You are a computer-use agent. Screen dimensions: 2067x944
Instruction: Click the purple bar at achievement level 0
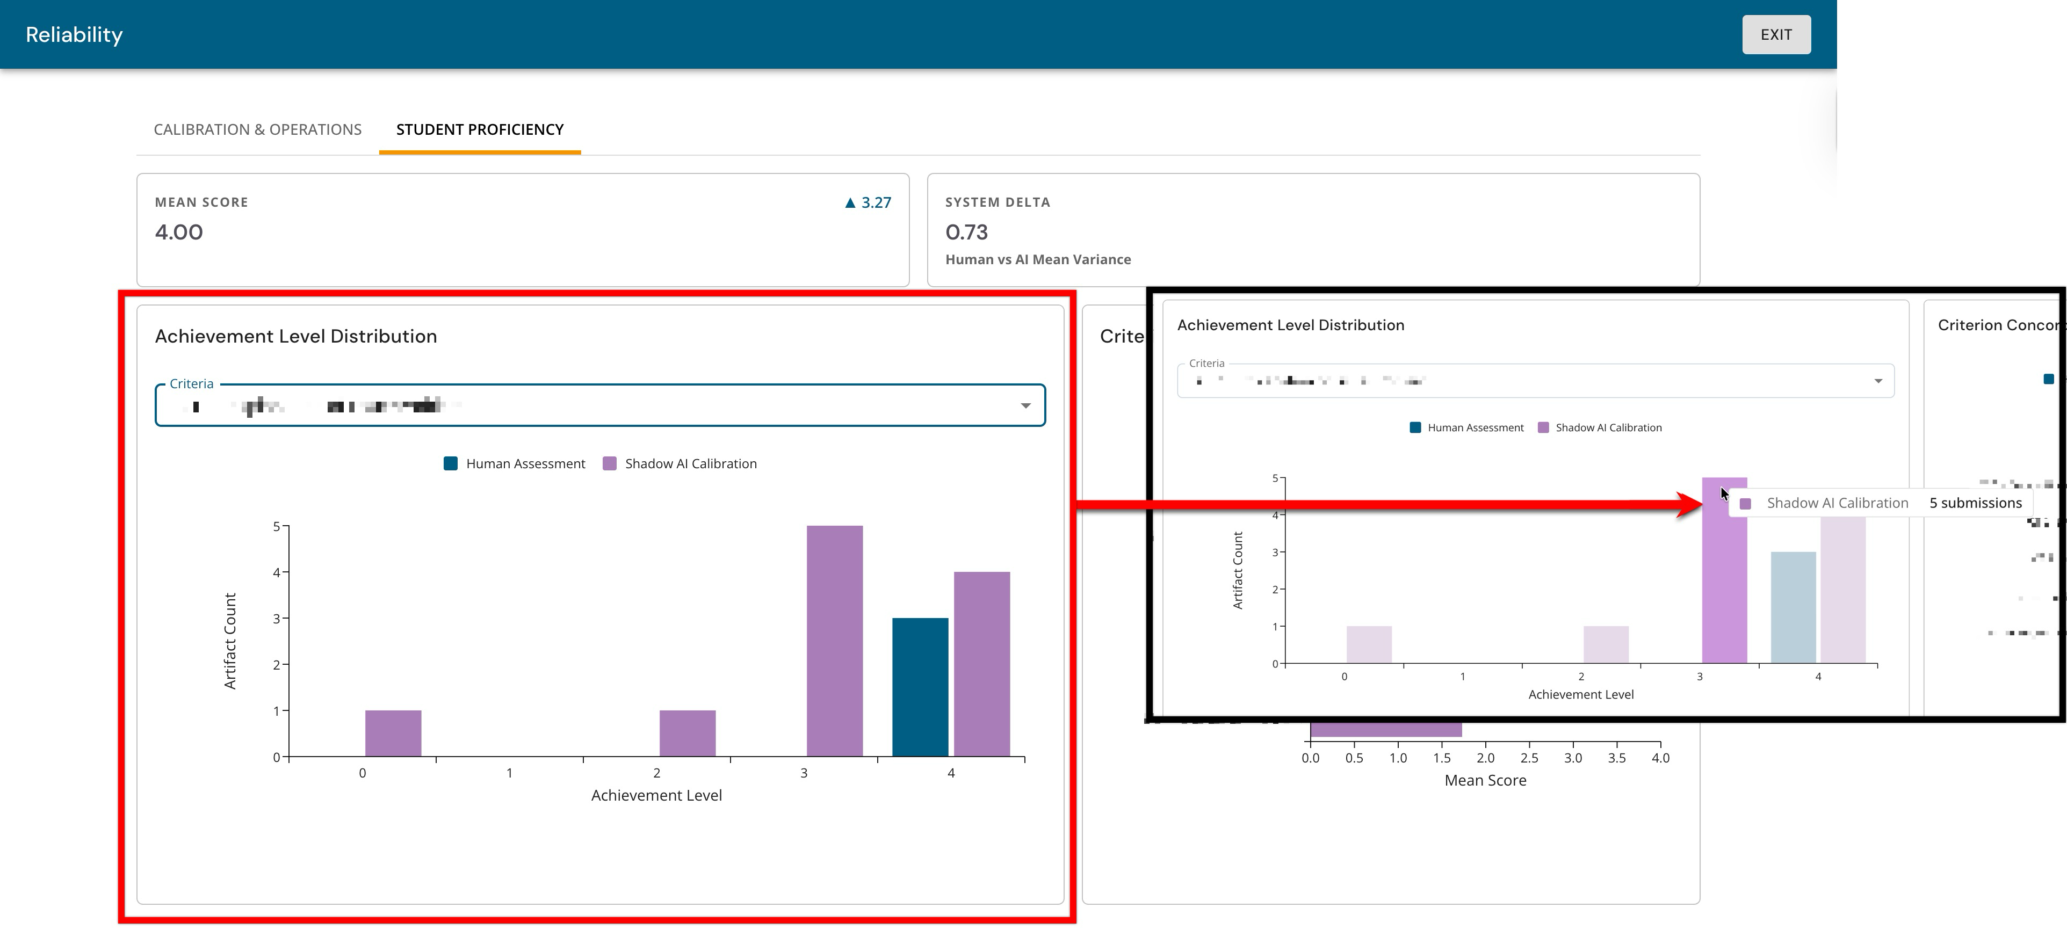393,733
